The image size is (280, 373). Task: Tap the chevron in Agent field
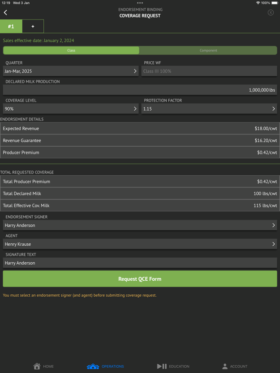tap(273, 244)
